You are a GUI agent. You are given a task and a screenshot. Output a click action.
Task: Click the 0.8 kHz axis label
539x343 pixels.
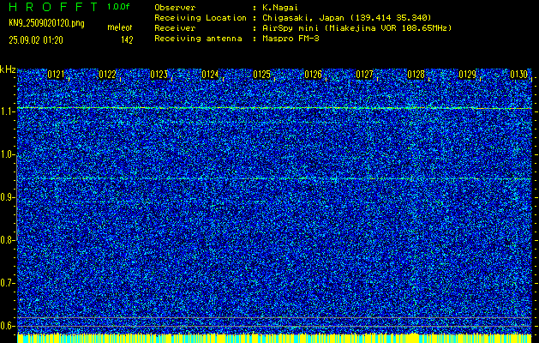pyautogui.click(x=7, y=240)
